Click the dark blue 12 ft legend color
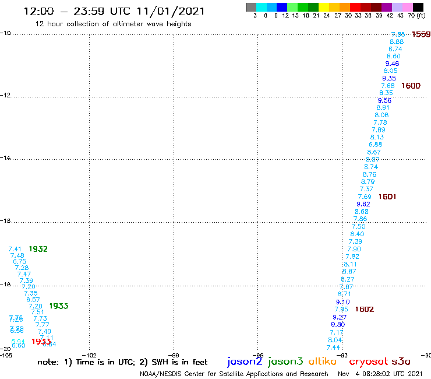This screenshot has height=379, width=431. pos(282,7)
